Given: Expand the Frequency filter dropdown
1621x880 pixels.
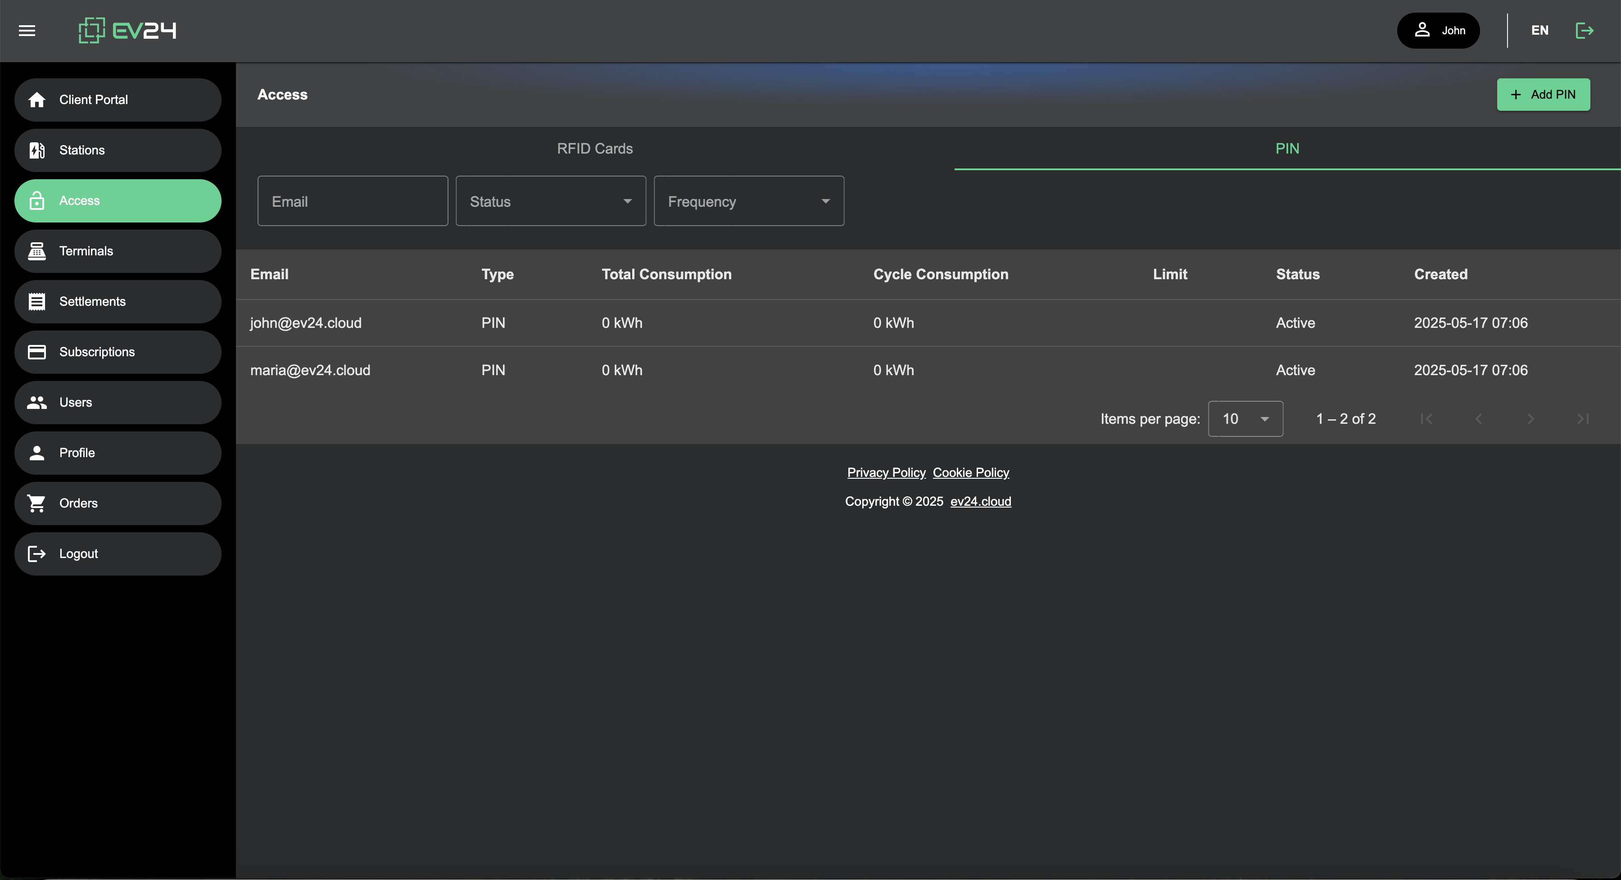Looking at the screenshot, I should [749, 201].
